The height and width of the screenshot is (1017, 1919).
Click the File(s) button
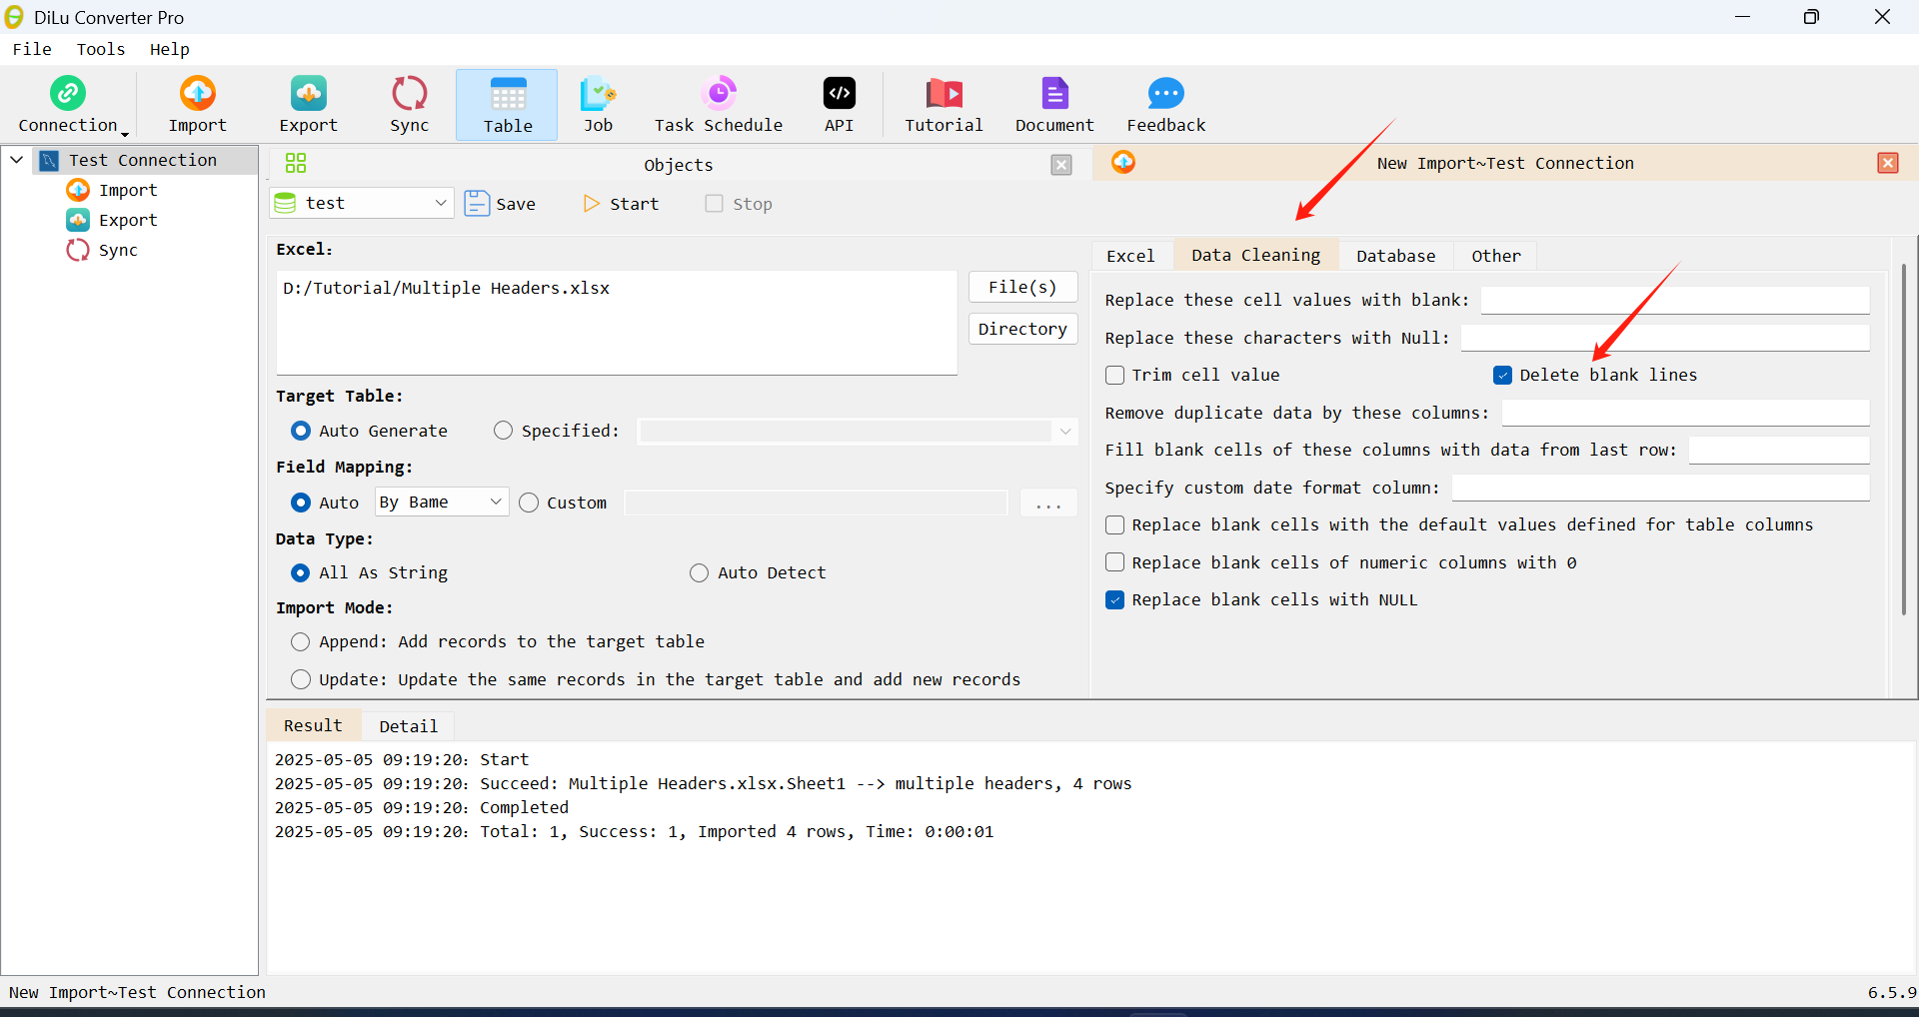pyautogui.click(x=1022, y=287)
